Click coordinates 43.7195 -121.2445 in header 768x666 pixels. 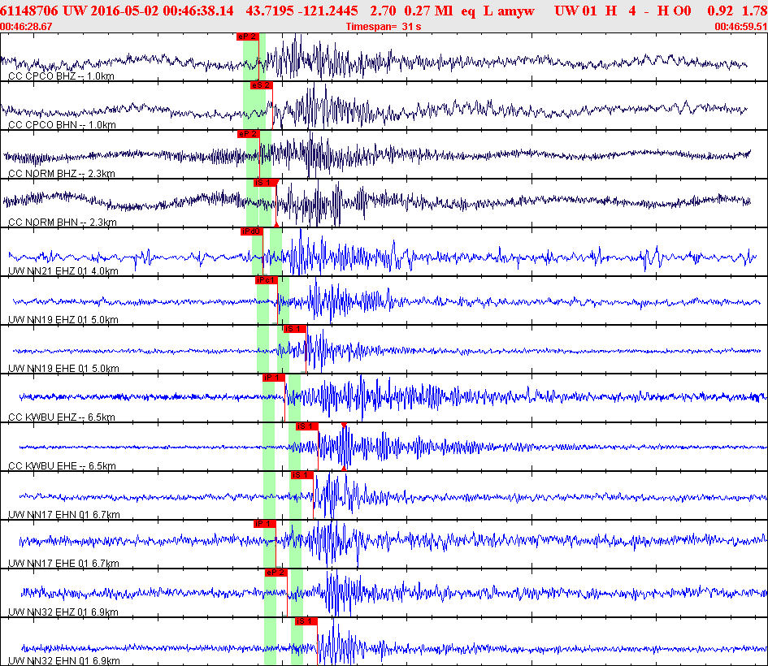[x=302, y=11]
